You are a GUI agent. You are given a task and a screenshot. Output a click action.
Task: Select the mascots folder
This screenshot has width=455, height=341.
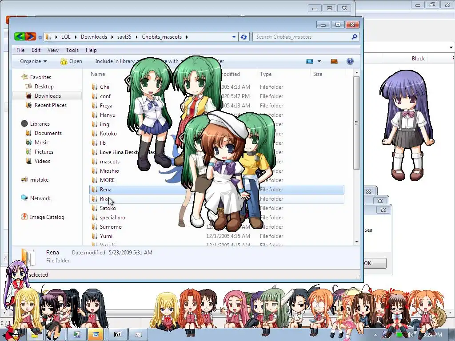(109, 162)
